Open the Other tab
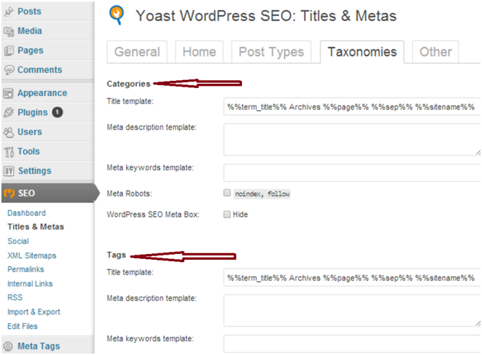This screenshot has height=355, width=482. [x=436, y=52]
